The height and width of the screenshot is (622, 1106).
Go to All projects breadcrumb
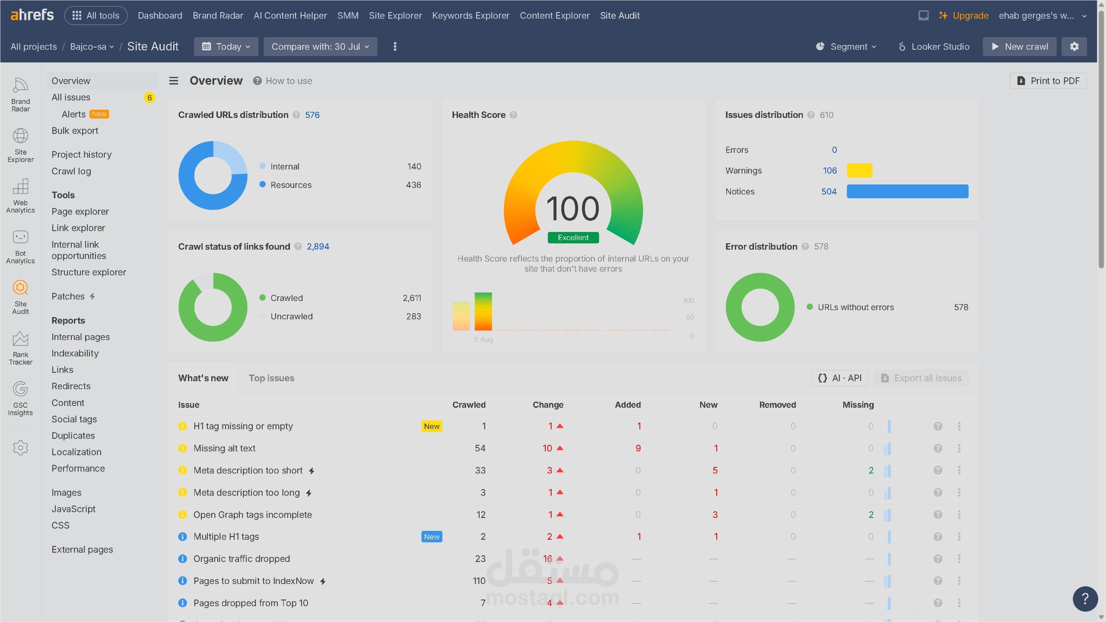click(x=34, y=47)
